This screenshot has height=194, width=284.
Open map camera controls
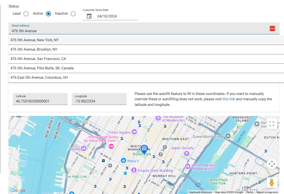coord(272,164)
